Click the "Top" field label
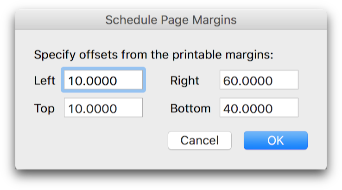This screenshot has width=342, height=190. (44, 108)
